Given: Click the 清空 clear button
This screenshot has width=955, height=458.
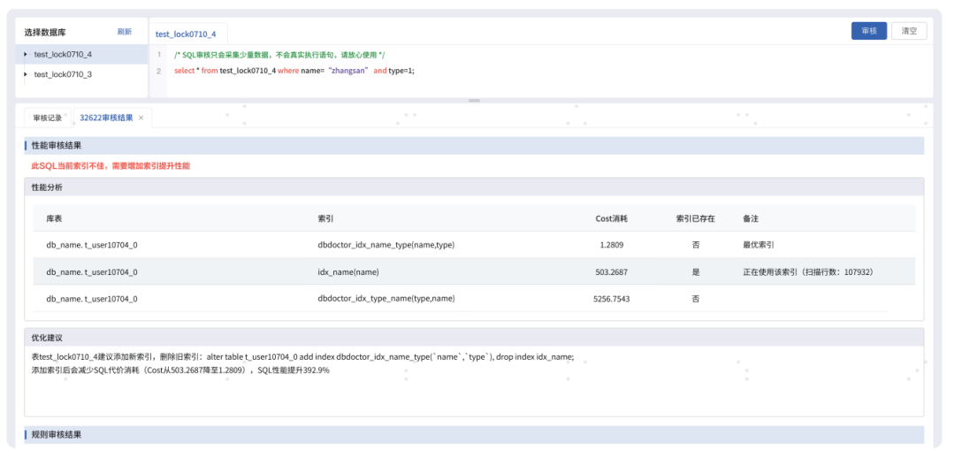Looking at the screenshot, I should (909, 31).
